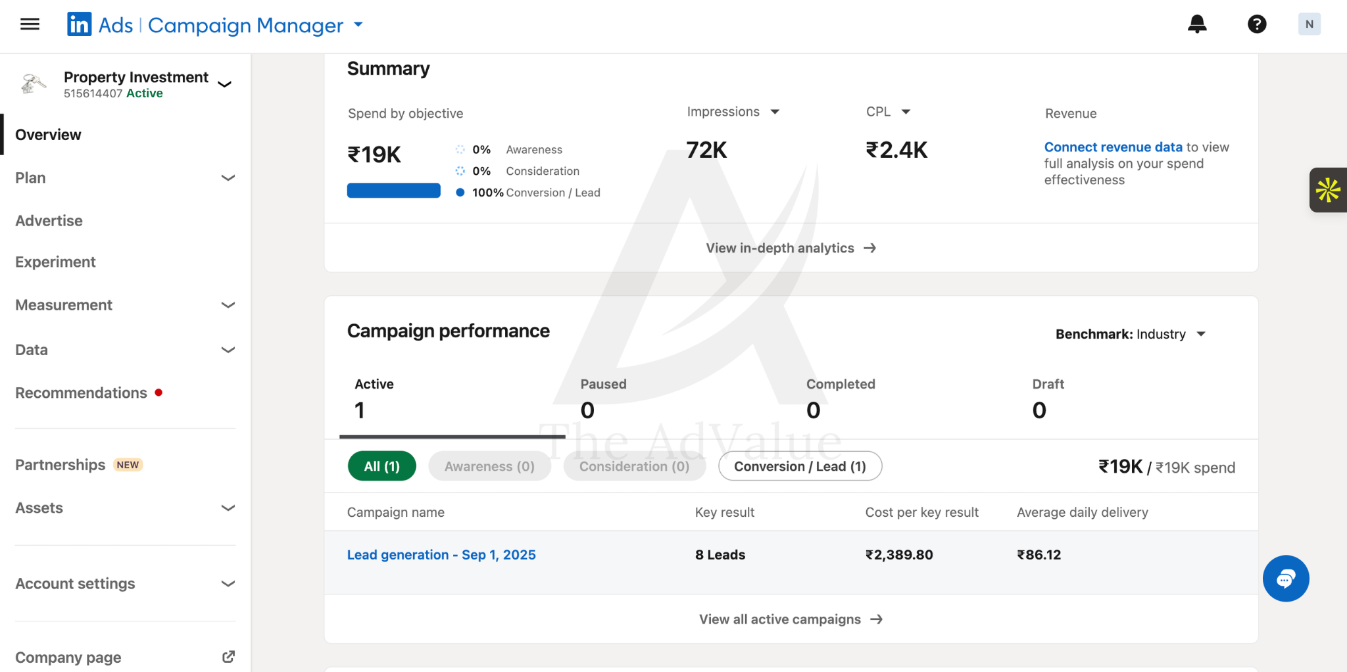The height and width of the screenshot is (672, 1347).
Task: Click the ₹19K / ₹19K spend text
Action: click(1167, 467)
